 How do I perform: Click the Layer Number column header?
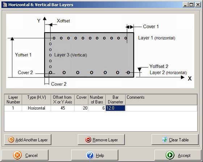(13, 99)
